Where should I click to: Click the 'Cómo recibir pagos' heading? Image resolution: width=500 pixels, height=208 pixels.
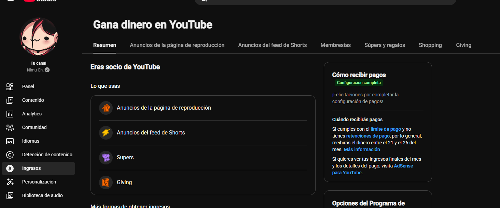[x=359, y=75]
